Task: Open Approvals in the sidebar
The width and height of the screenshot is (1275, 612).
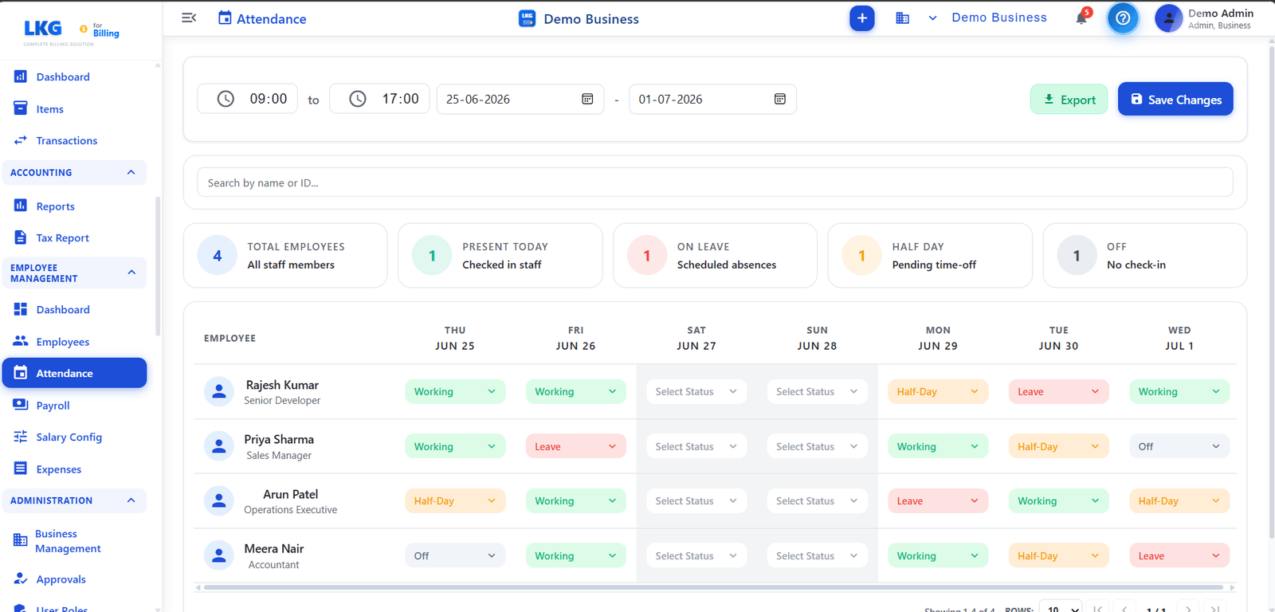Action: coord(61,579)
